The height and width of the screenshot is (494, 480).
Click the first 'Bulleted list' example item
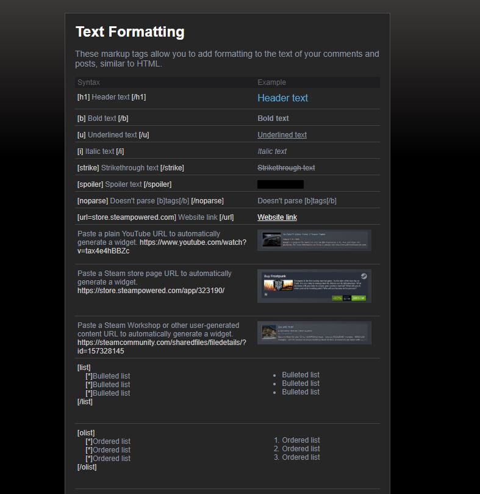click(x=301, y=375)
